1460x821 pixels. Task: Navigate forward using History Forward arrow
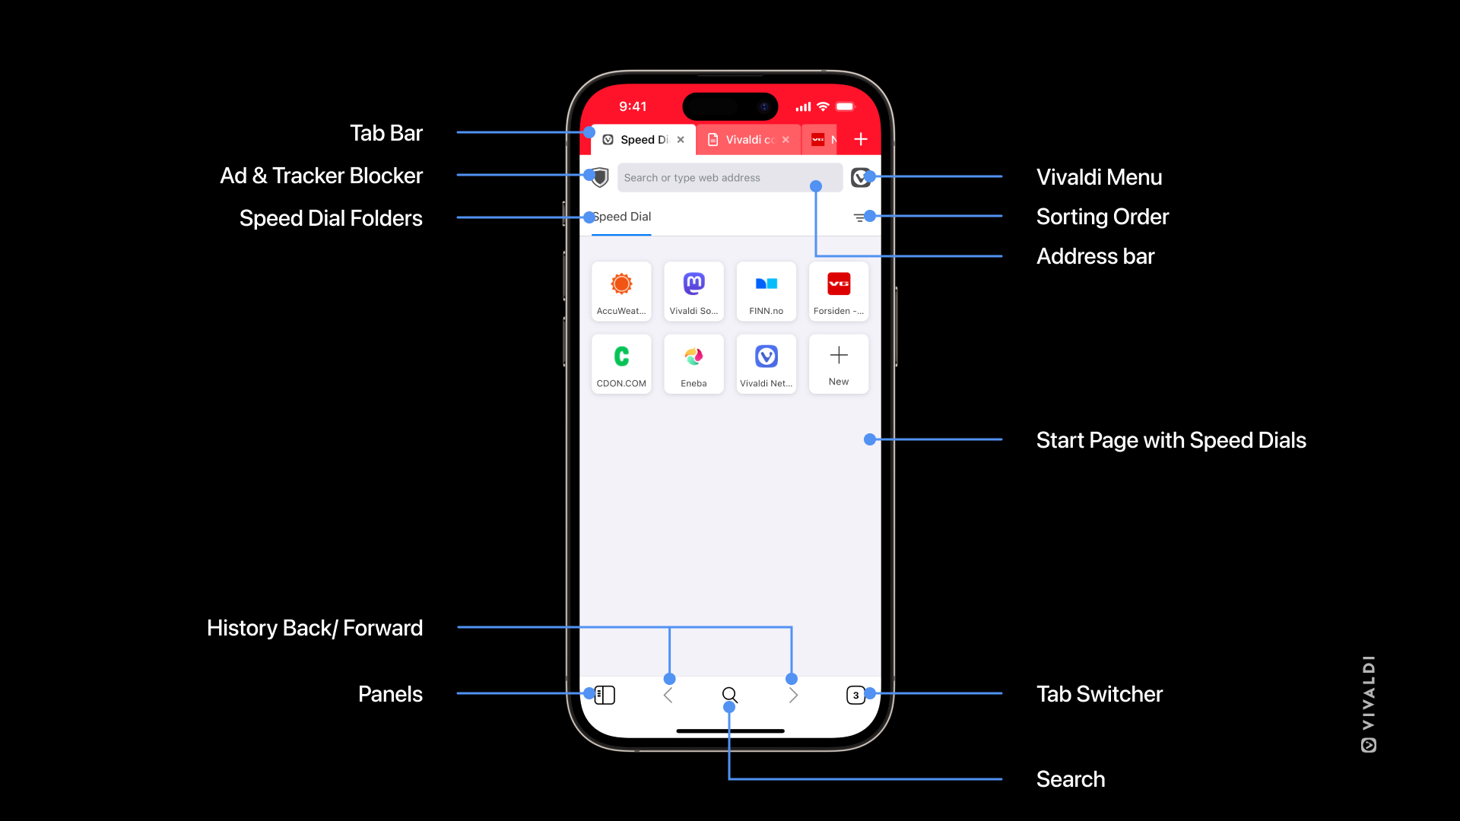click(792, 695)
